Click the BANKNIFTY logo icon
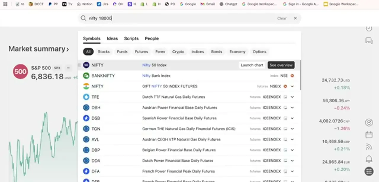This screenshot has width=379, height=182. (x=86, y=76)
